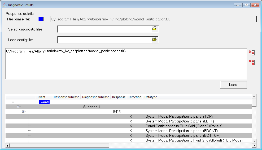
Task: Click the Datatype column header
Action: coord(151,97)
